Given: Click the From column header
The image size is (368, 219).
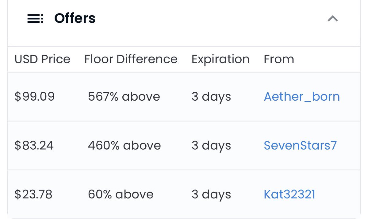Looking at the screenshot, I should click(x=279, y=59).
